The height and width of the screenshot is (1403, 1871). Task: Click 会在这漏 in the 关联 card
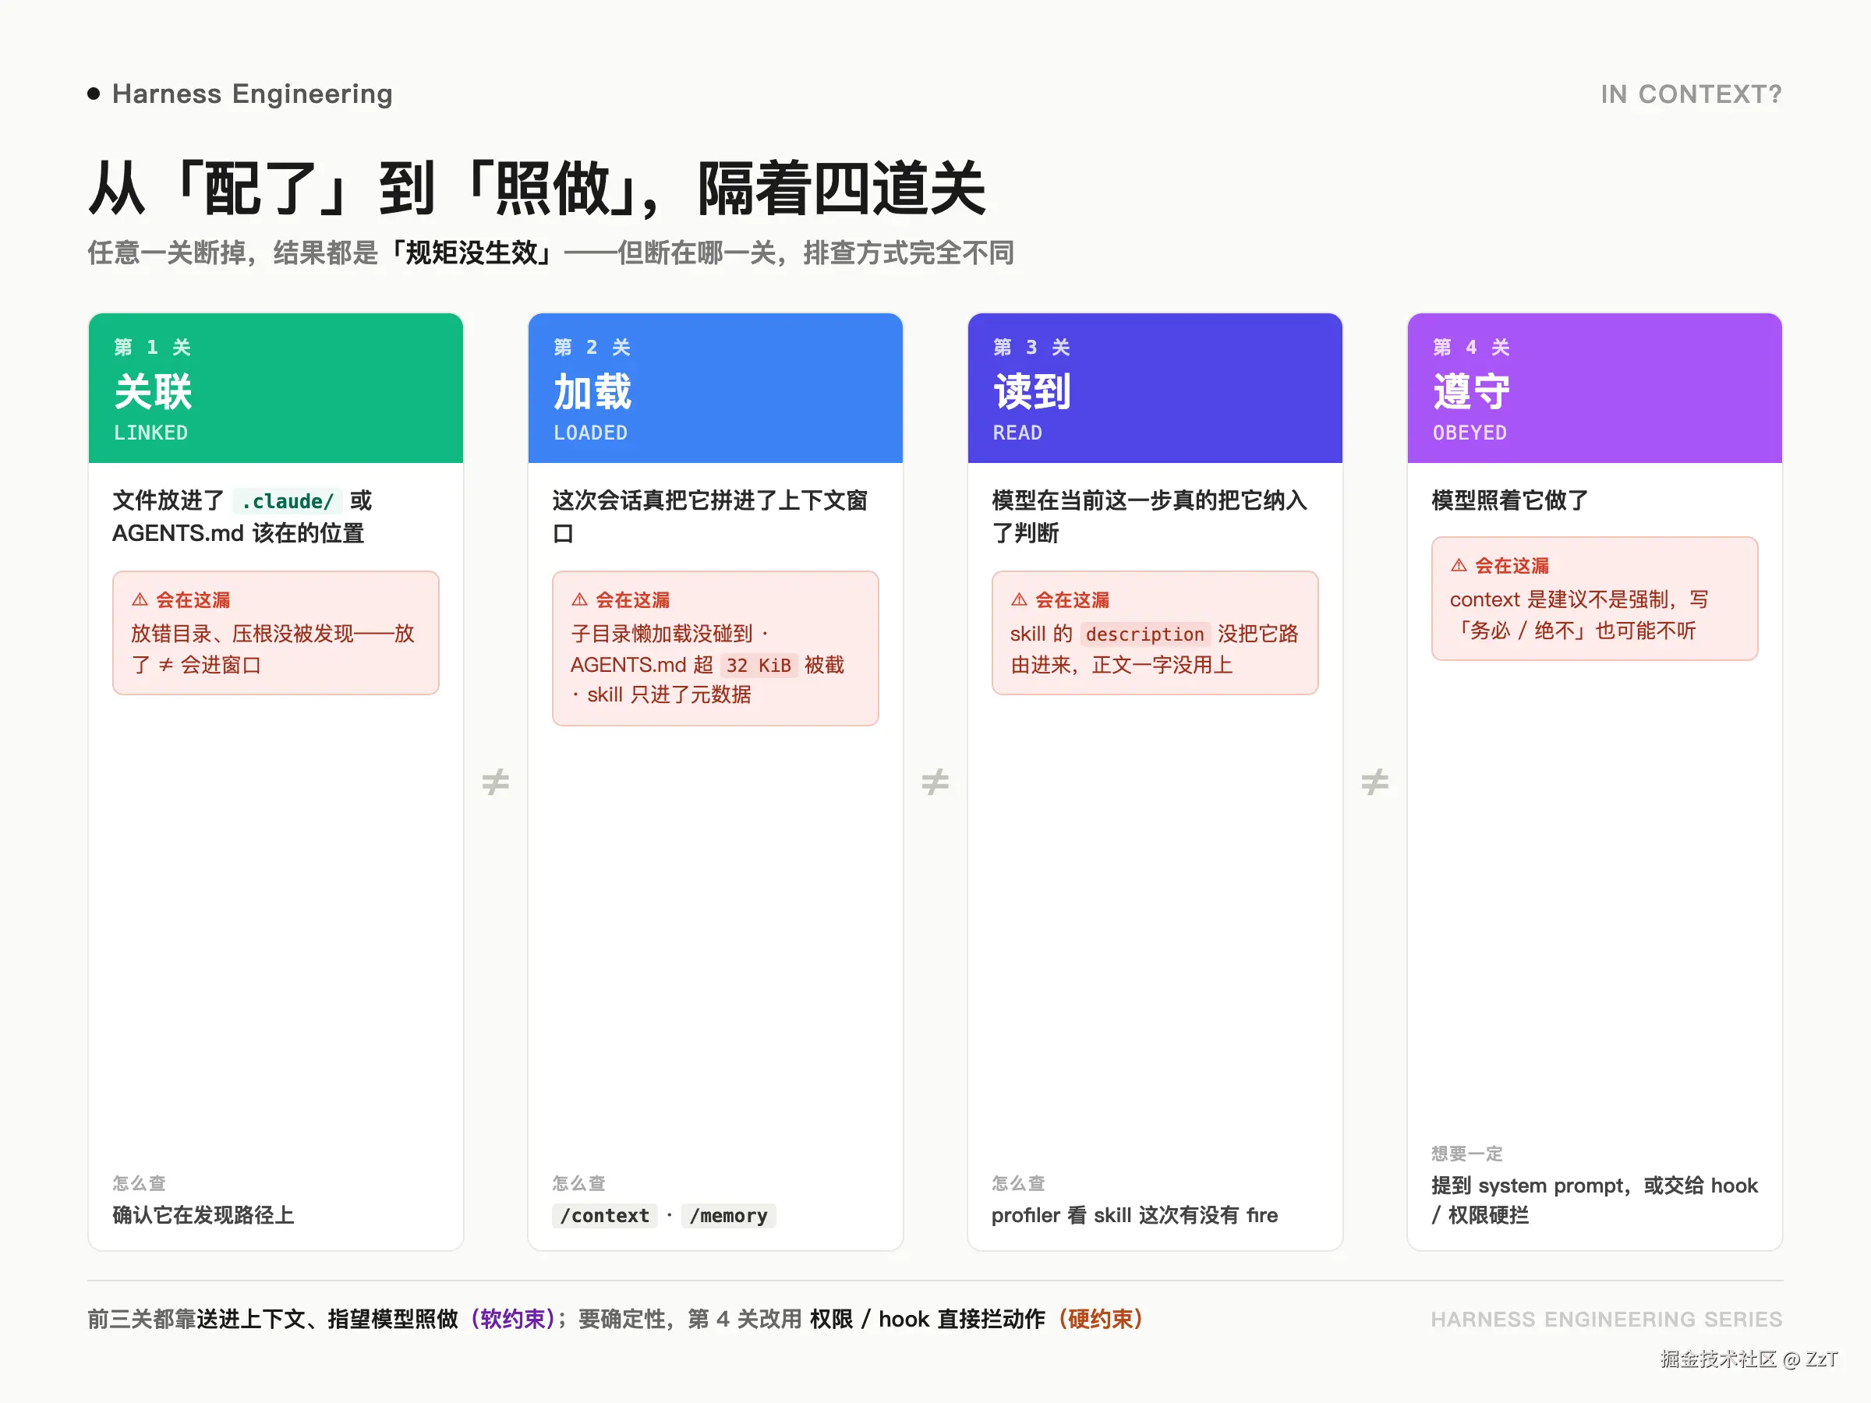[193, 599]
